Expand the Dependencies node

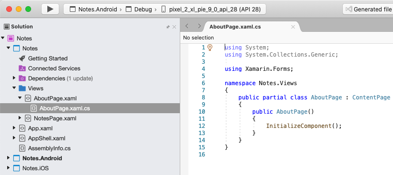(14, 78)
